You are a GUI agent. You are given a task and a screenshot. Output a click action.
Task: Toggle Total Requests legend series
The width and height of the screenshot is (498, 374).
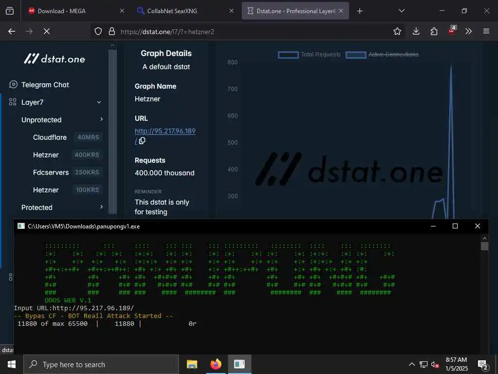309,55
